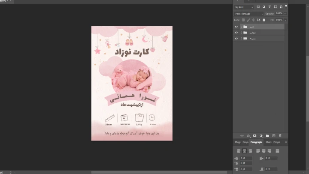309x174 pixels.
Task: Select the middle layer group row
Action: [x=262, y=33]
